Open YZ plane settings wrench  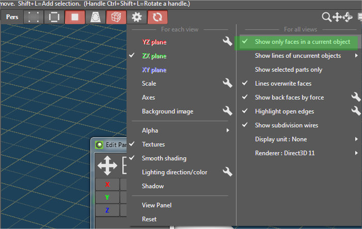227,41
